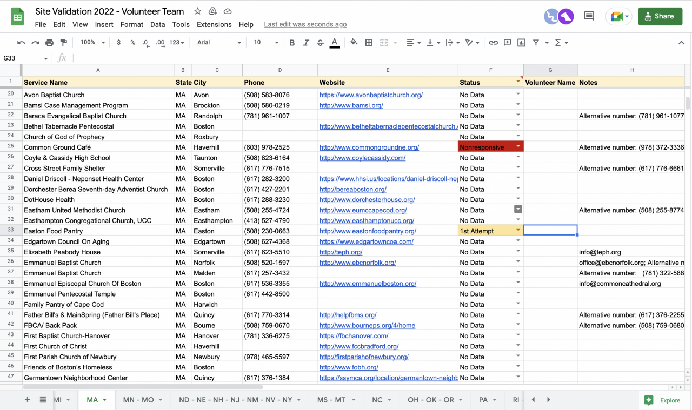The height and width of the screenshot is (410, 692).
Task: Open the avonbaptistchurch.org link
Action: tap(371, 95)
